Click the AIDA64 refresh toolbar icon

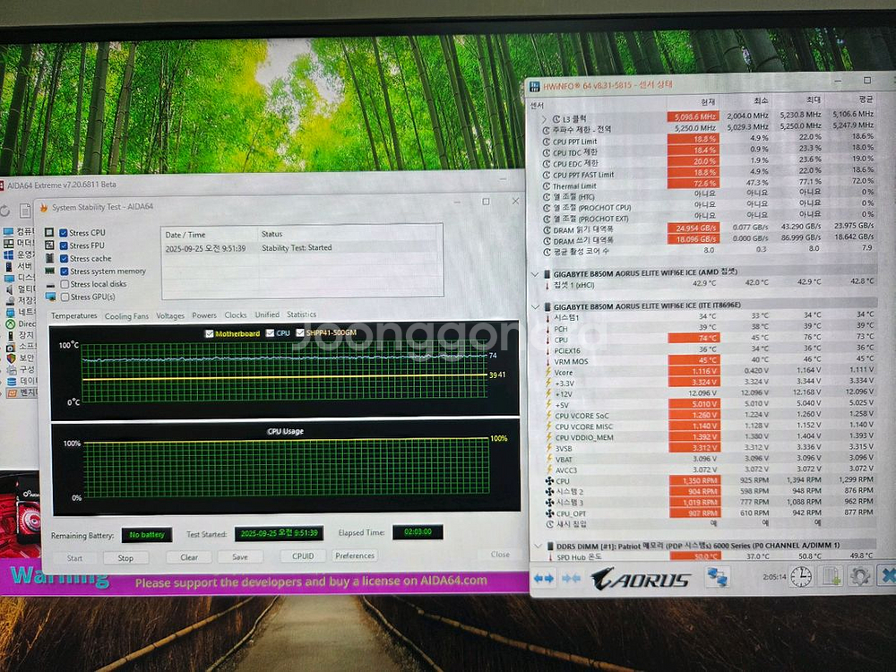(4, 211)
